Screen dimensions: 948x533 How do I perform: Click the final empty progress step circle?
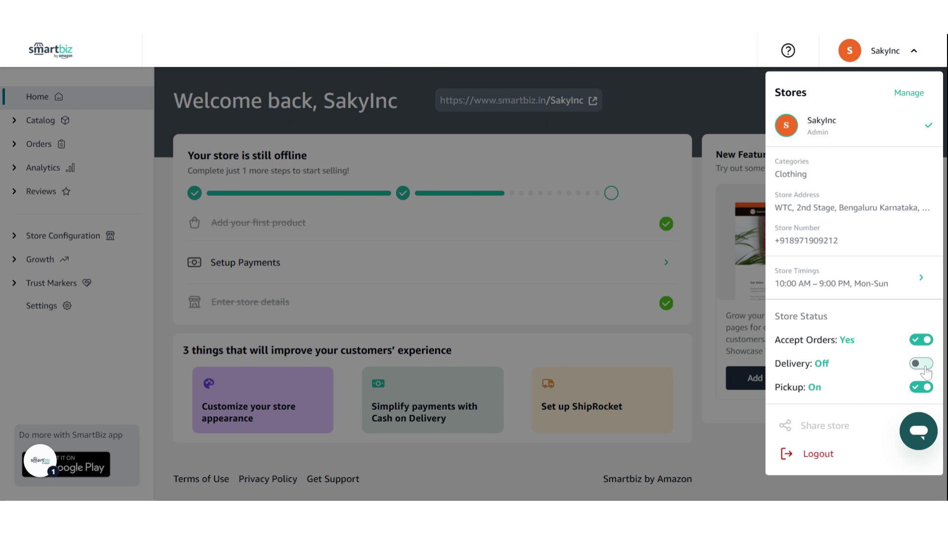(611, 193)
